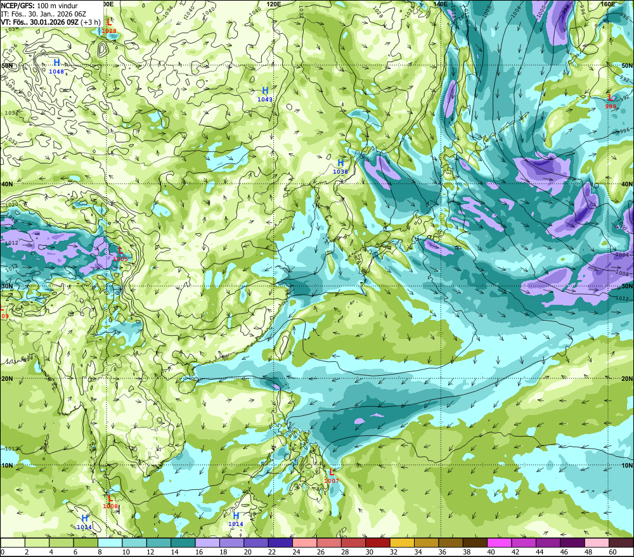Click the IT initial time 06Z line
The width and height of the screenshot is (634, 557).
click(43, 14)
